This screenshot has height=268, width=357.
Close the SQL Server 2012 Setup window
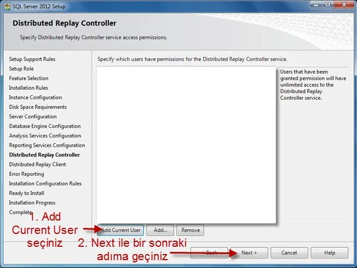[344, 5]
